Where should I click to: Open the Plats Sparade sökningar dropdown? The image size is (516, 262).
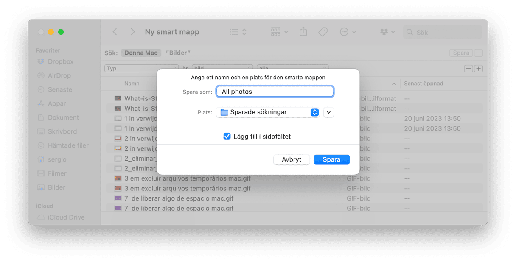[268, 112]
